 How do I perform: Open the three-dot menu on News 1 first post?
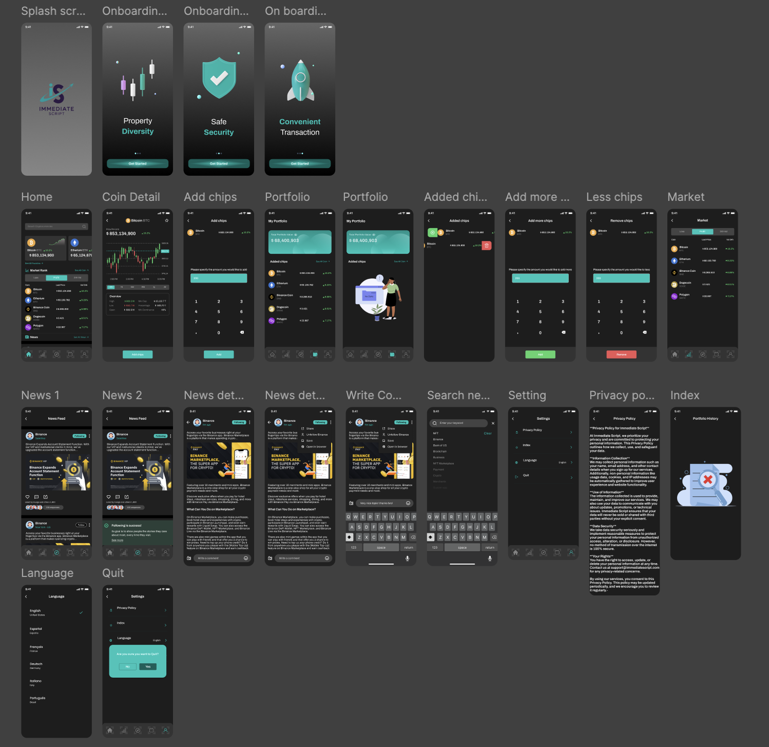89,436
